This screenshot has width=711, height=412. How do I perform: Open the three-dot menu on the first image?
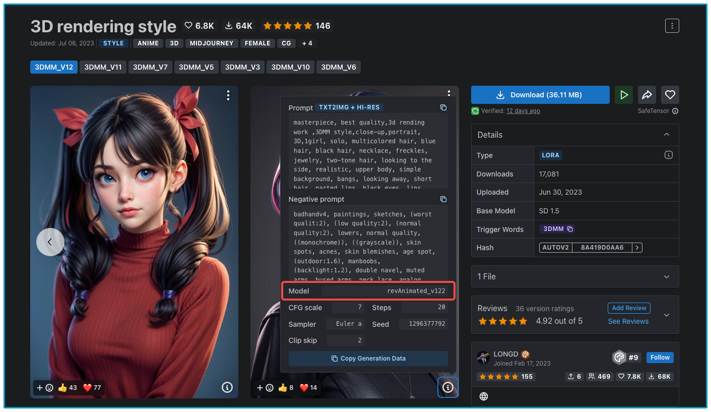coord(228,95)
